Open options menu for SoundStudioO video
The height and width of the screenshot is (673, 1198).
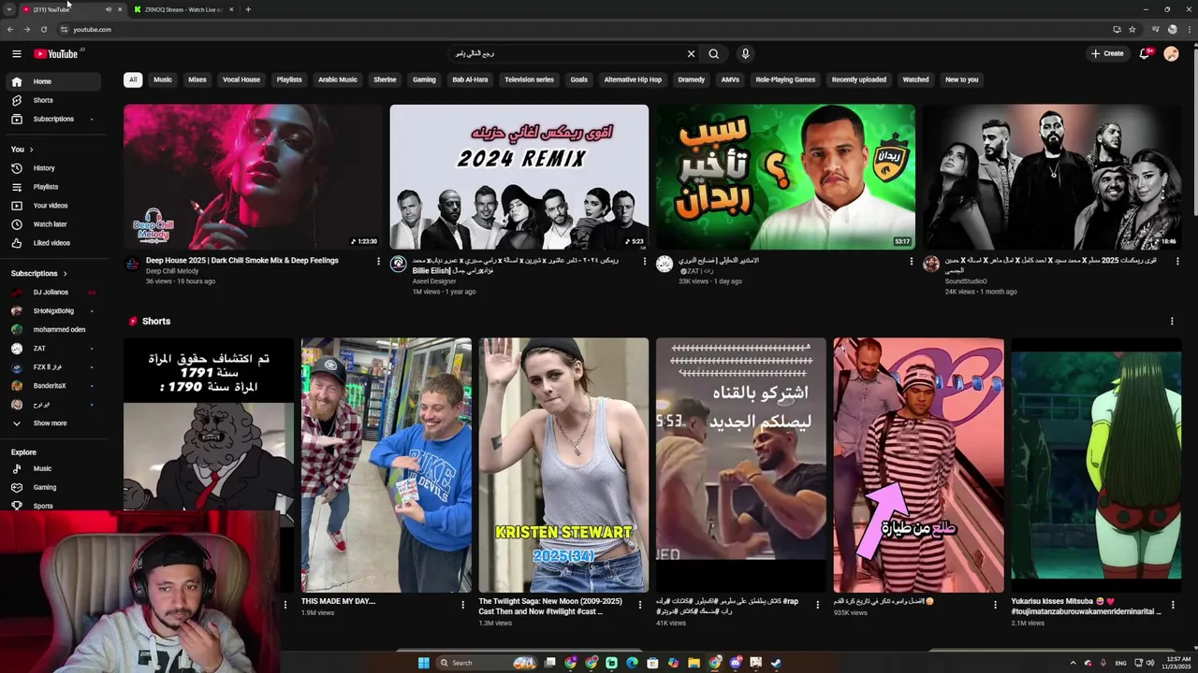(x=1177, y=262)
